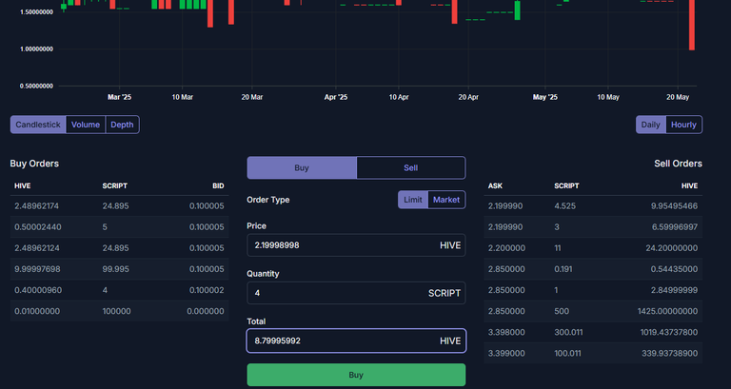Click the May '25 date label on chart
731x389 pixels.
[x=545, y=97]
